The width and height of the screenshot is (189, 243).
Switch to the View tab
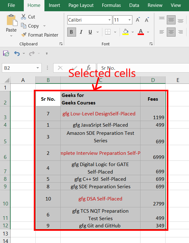176,5
